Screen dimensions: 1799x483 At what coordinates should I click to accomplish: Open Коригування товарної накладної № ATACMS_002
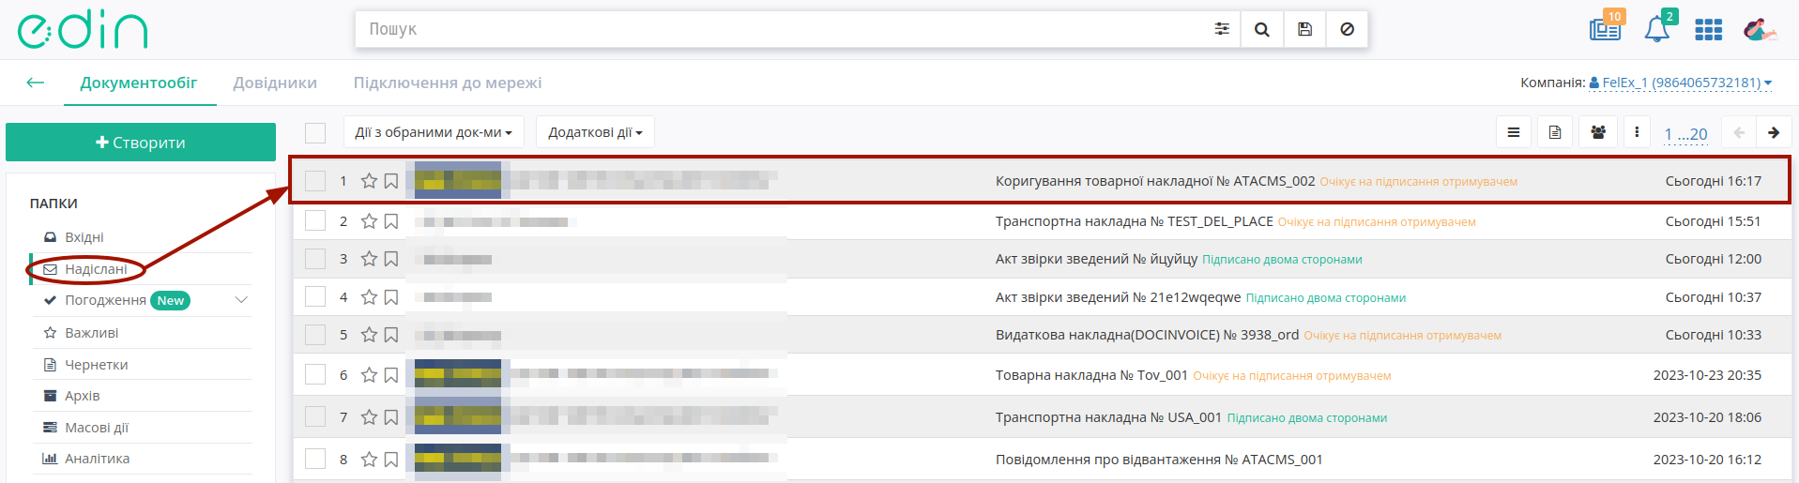click(1155, 181)
